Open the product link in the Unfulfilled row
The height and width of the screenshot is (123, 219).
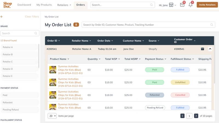point(70,83)
